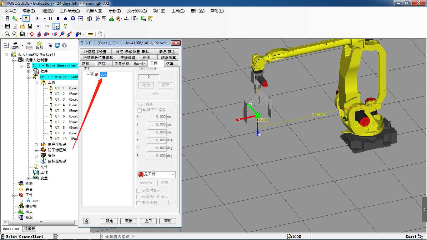
Task: Click the refresh icon in the navigator panel
Action: [57, 45]
